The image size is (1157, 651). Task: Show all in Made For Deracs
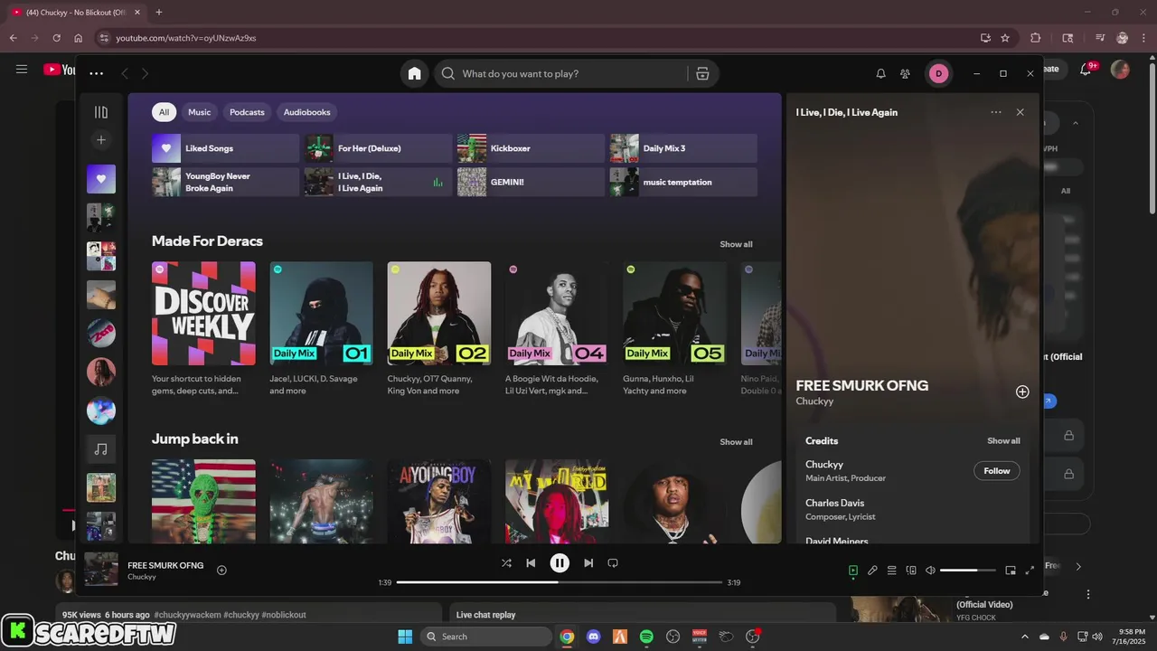point(736,244)
